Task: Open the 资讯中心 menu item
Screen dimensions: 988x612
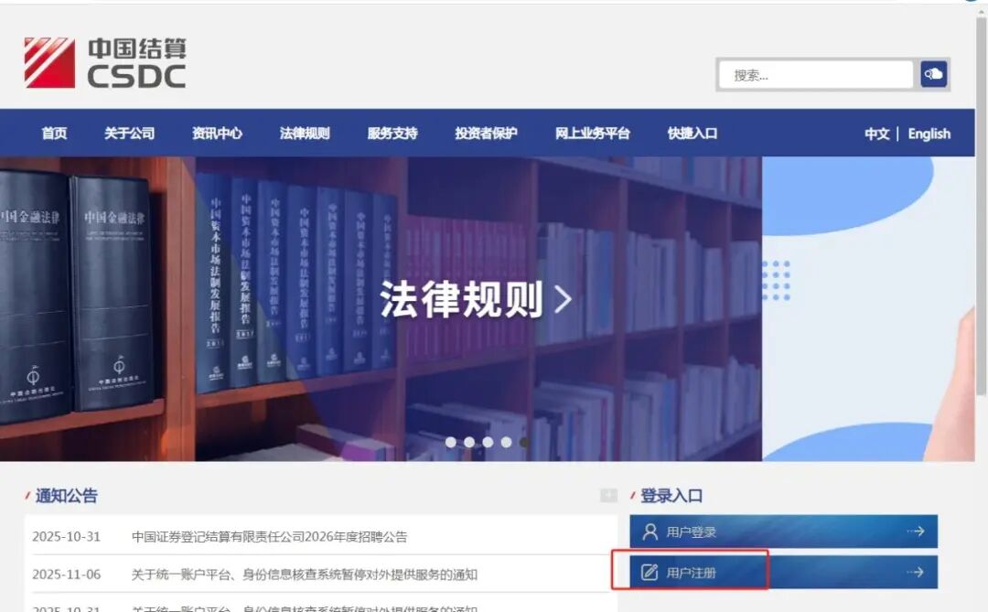Action: (x=217, y=133)
